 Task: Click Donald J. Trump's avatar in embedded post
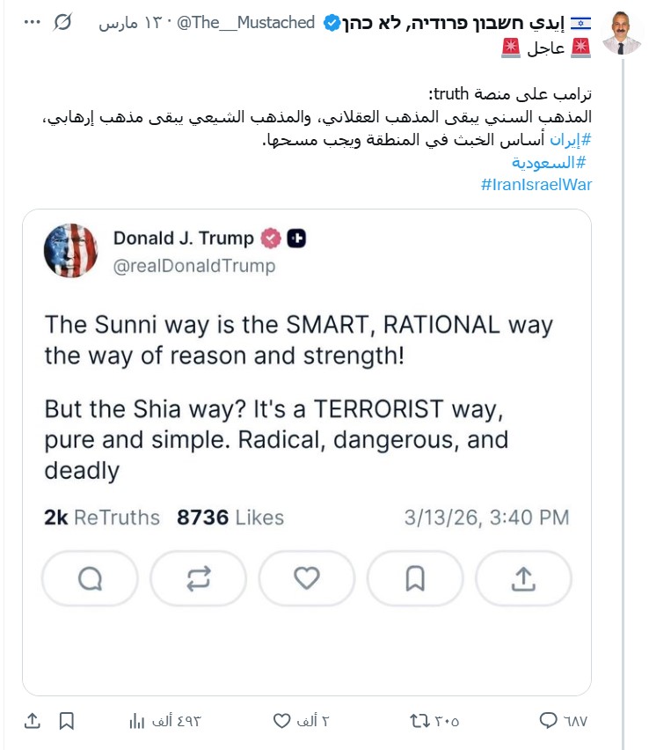[70, 251]
